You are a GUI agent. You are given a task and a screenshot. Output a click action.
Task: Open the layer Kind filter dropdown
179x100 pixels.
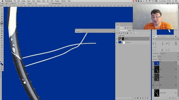click(120, 28)
